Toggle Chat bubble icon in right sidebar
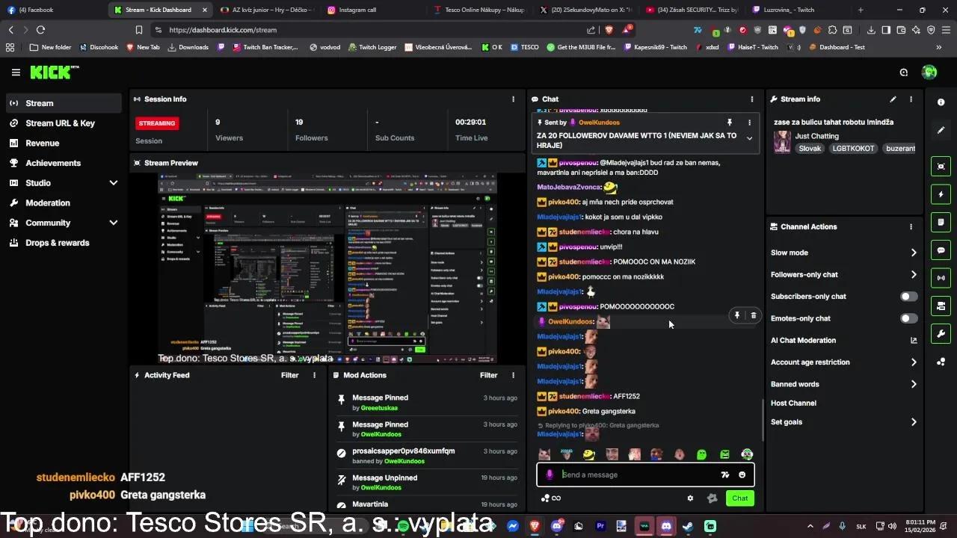This screenshot has width=957, height=538. tap(941, 250)
